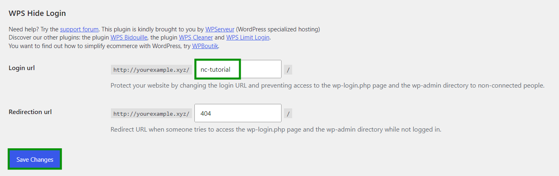Viewport: 559px width, 176px height.
Task: Visit the WPServeur hosting link
Action: 220,29
